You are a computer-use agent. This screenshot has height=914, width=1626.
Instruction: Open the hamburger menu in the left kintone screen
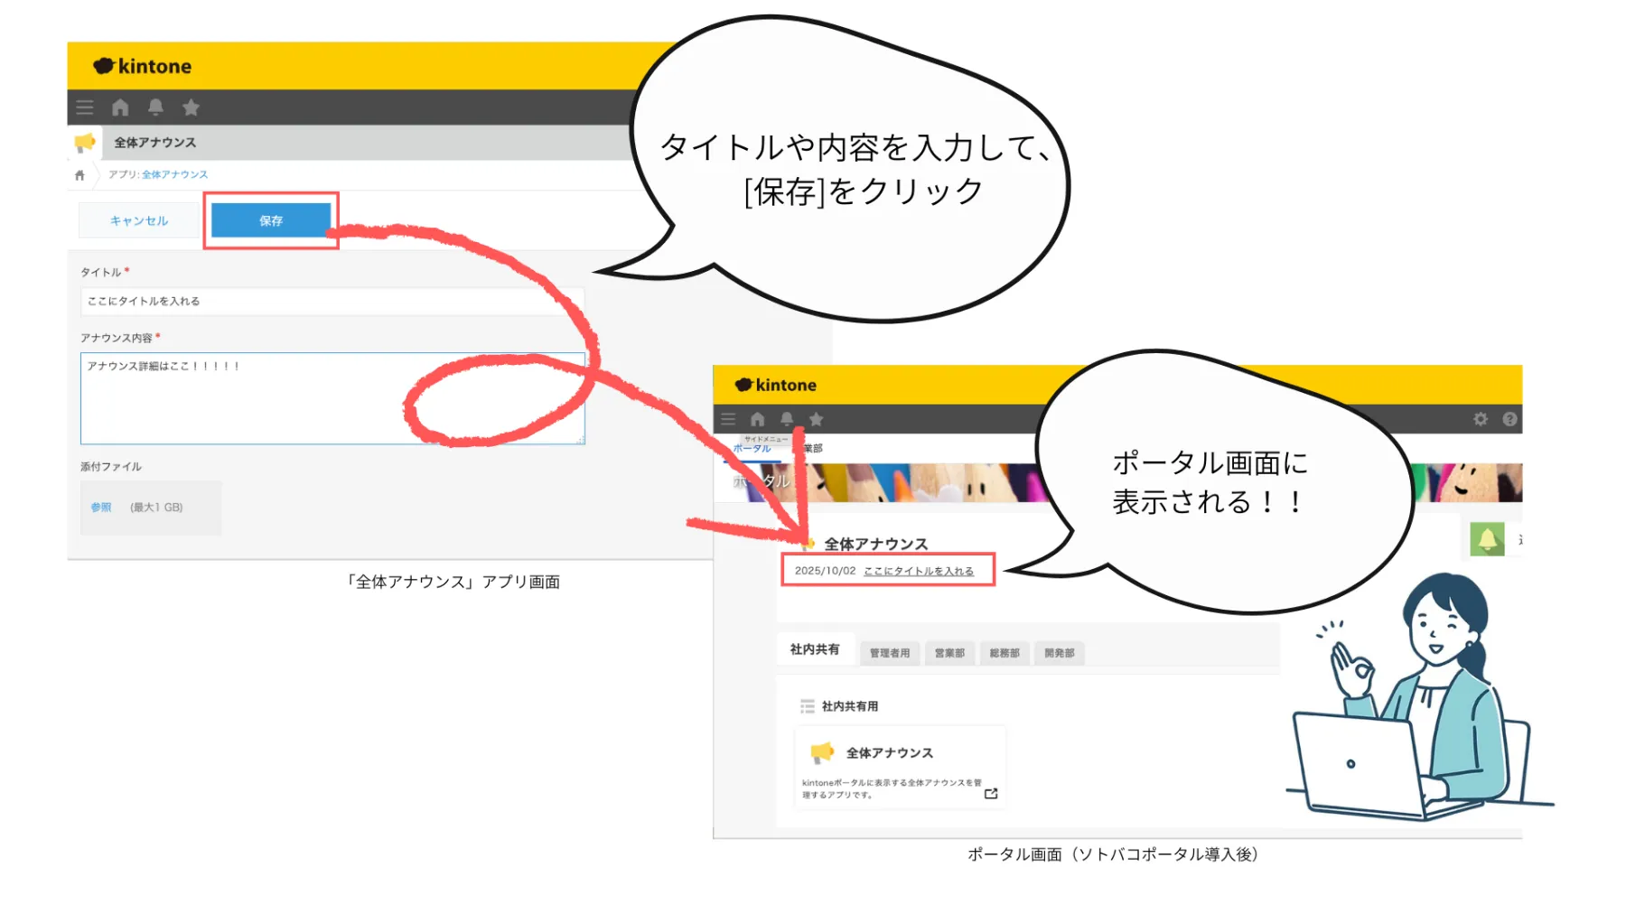(x=84, y=107)
